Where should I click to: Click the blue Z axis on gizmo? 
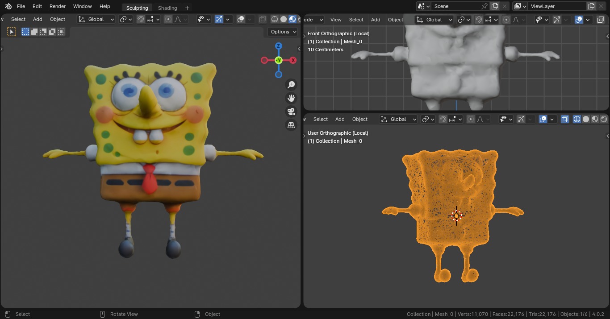coord(279,46)
